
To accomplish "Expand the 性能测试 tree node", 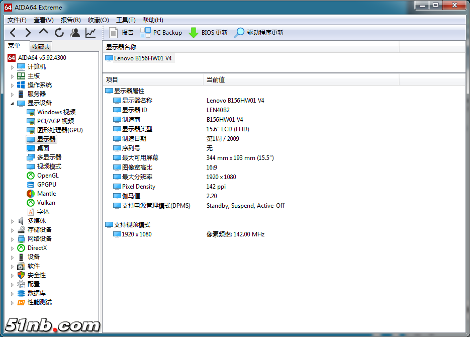I will click(13, 302).
